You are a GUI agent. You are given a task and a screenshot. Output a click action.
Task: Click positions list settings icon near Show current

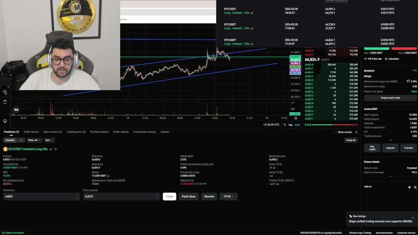coord(356,132)
